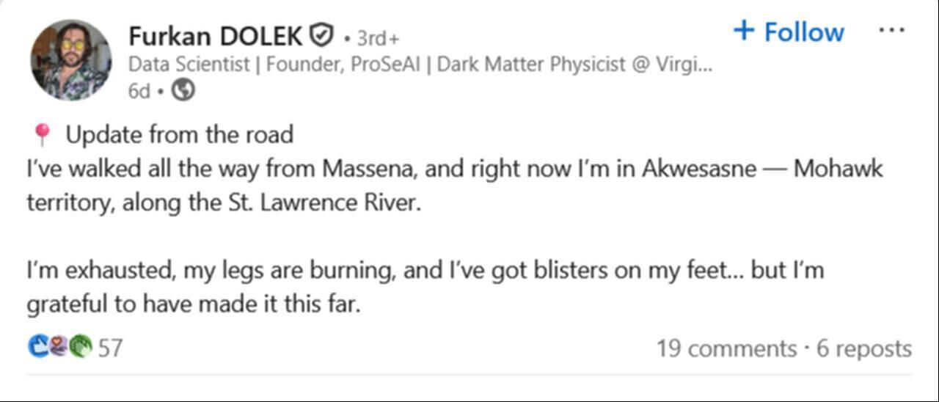Screen dimensions: 939x402
Task: Click the Data Scientist headline text
Action: (420, 64)
